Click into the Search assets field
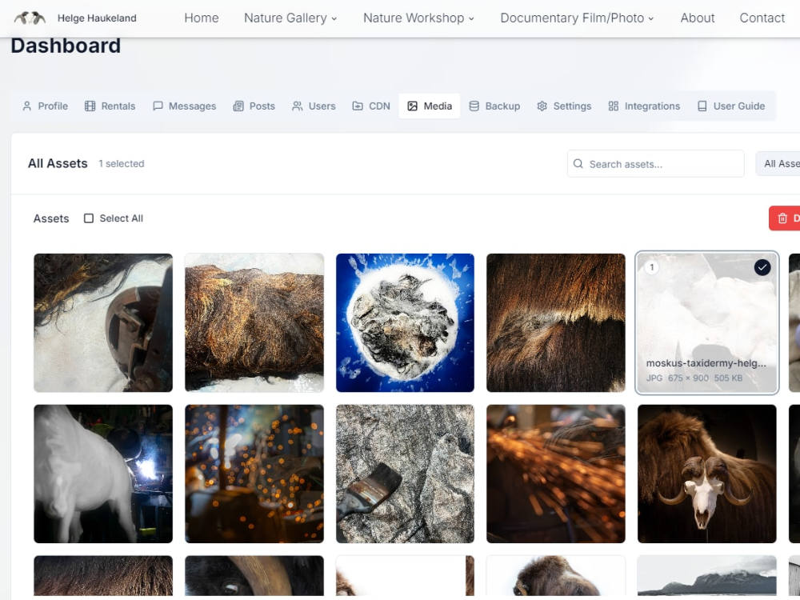Image resolution: width=800 pixels, height=600 pixels. click(656, 164)
